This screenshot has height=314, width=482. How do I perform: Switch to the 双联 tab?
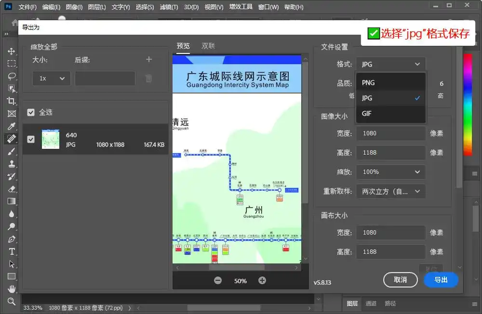(x=208, y=46)
